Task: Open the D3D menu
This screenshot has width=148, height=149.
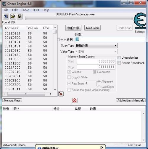Action: click(x=36, y=10)
